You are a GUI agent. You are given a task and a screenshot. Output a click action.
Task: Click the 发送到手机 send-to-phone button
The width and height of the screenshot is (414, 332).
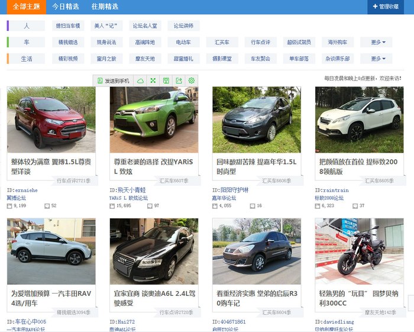(x=114, y=80)
